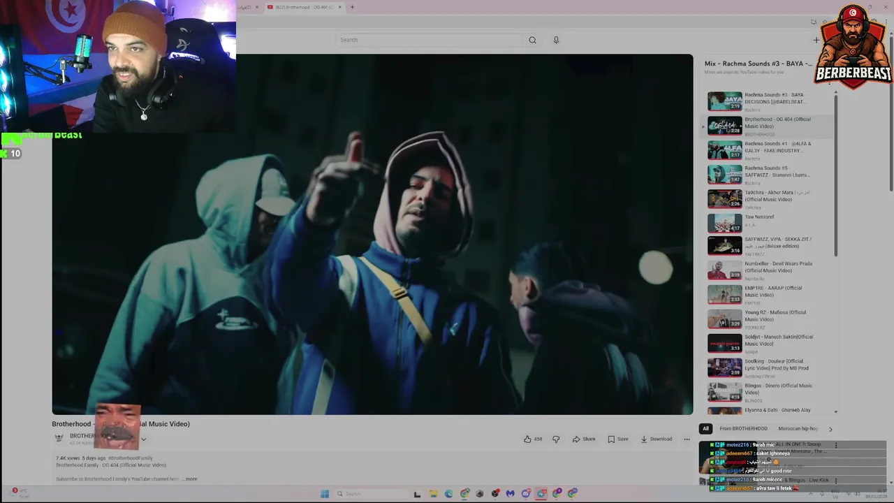
Task: Open the Mix Rachma Sounds #3 playlist title
Action: click(x=758, y=64)
